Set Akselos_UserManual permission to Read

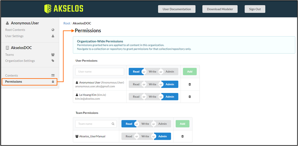pos(129,136)
